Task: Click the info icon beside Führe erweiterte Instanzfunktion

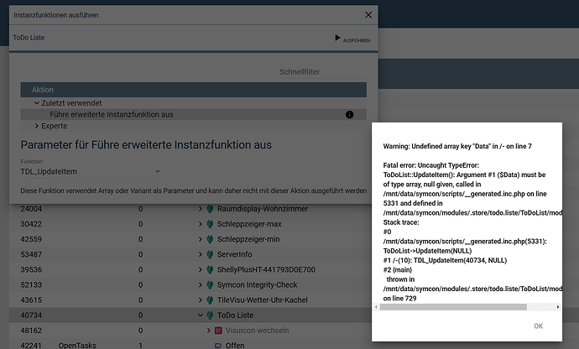Action: coord(350,114)
